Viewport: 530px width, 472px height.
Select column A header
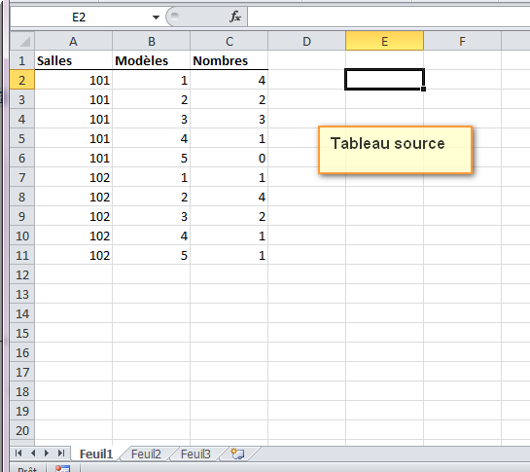tap(73, 41)
